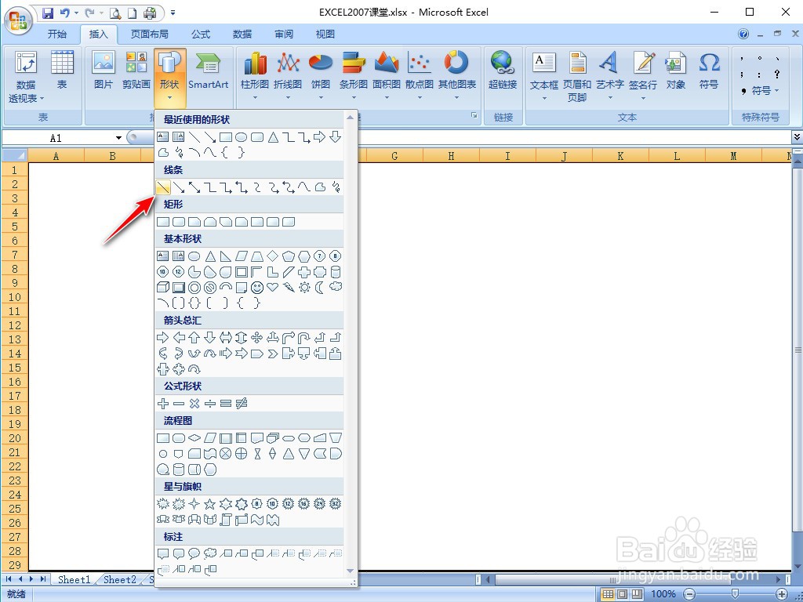This screenshot has height=602, width=803.
Task: Select the Lightning Bolt basic shape
Action: [289, 288]
